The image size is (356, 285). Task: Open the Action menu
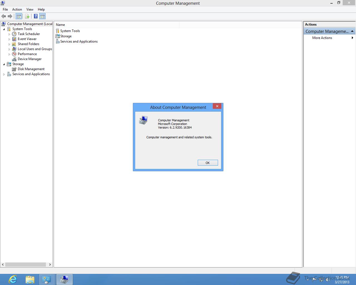coord(17,9)
